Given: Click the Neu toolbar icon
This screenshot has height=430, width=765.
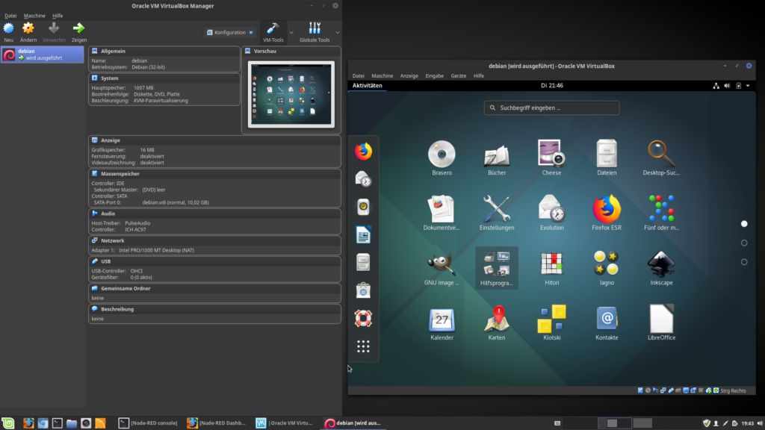Looking at the screenshot, I should pos(8,28).
